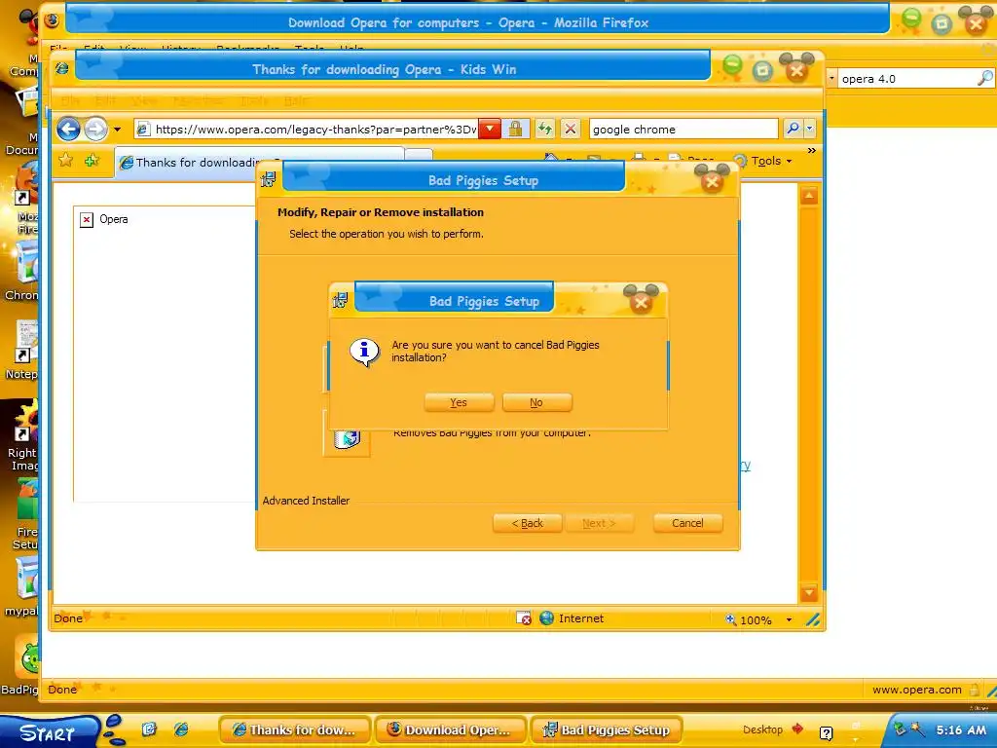Click the Desktop toolbar label in taskbar
Viewport: 997px width, 748px height.
[x=762, y=729]
